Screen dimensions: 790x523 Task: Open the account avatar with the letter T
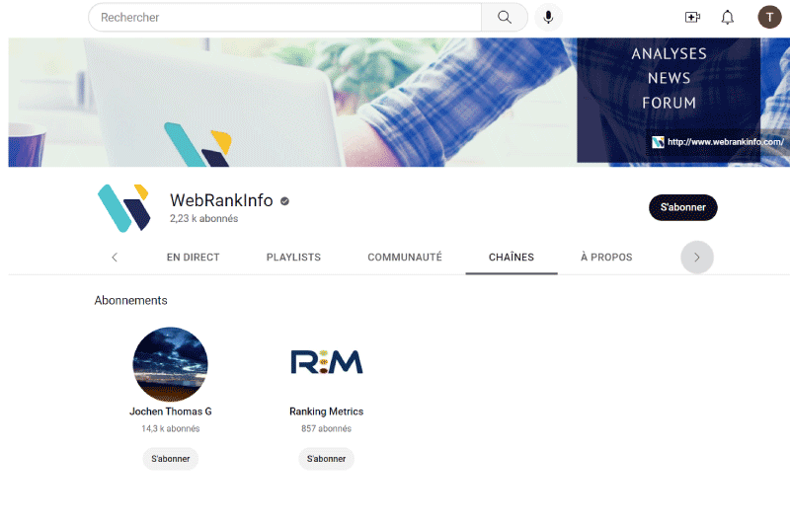tap(769, 18)
